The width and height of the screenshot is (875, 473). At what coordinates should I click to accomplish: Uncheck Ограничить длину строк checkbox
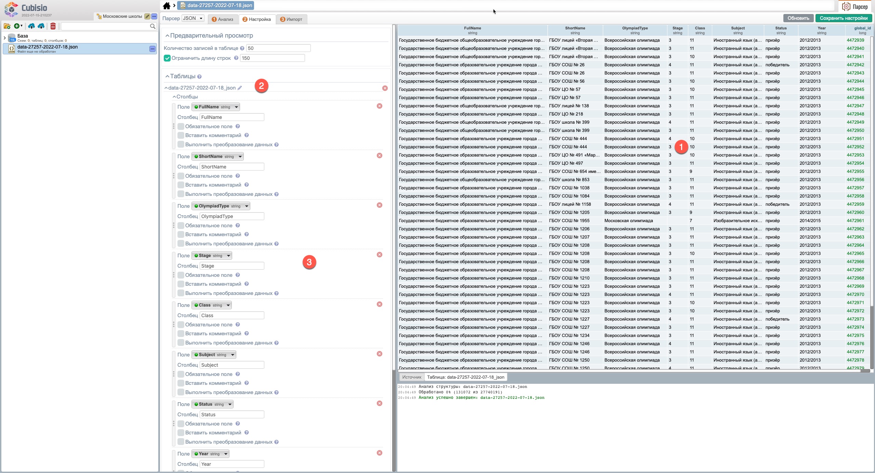click(x=167, y=58)
